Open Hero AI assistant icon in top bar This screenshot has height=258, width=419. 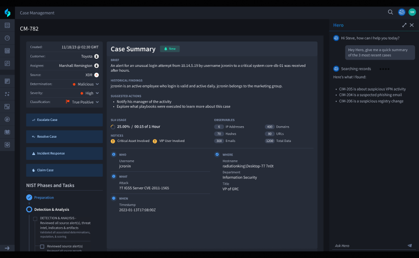[x=402, y=13]
